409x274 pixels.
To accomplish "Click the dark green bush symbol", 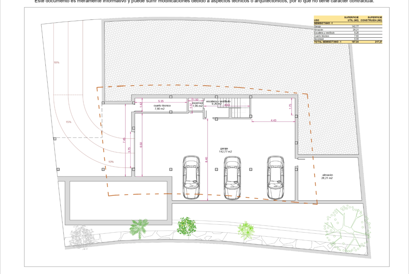I will coord(186,225).
